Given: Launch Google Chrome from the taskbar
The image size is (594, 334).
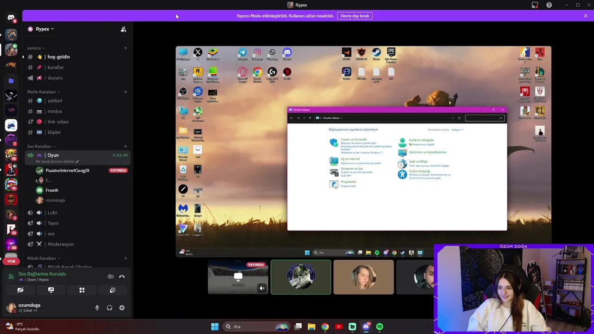Looking at the screenshot, I should pyautogui.click(x=325, y=327).
